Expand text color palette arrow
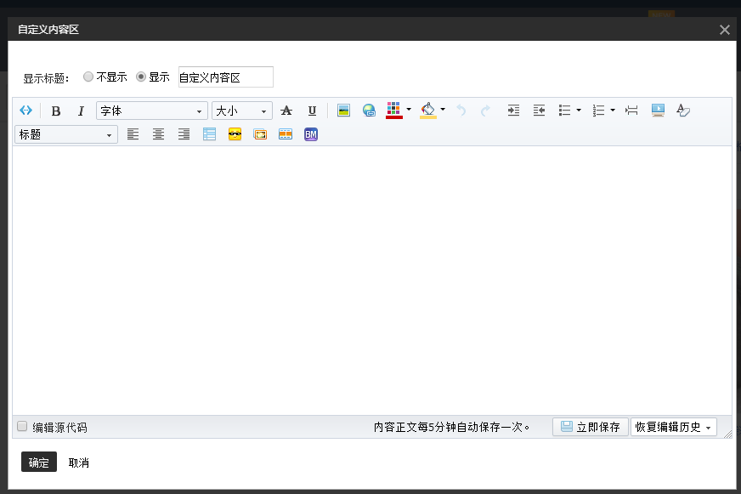This screenshot has height=494, width=741. (x=409, y=110)
